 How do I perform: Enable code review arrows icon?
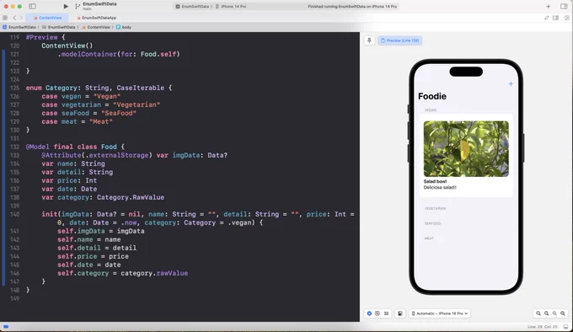coord(546,18)
